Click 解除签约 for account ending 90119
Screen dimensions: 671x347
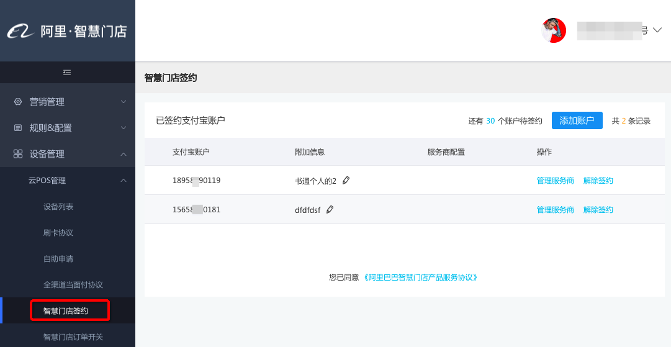coord(598,181)
